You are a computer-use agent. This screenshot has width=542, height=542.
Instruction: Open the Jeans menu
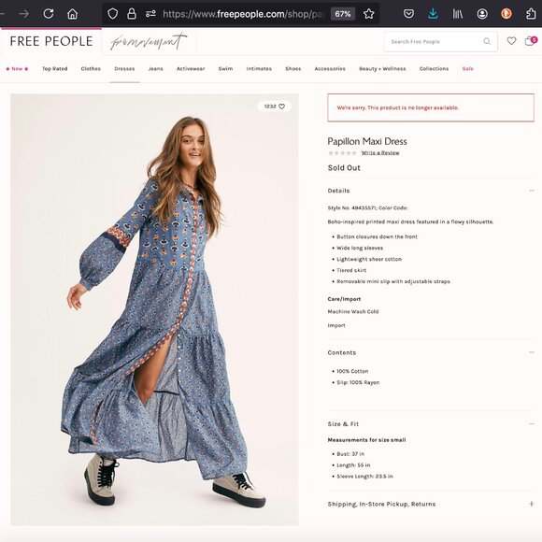click(155, 69)
